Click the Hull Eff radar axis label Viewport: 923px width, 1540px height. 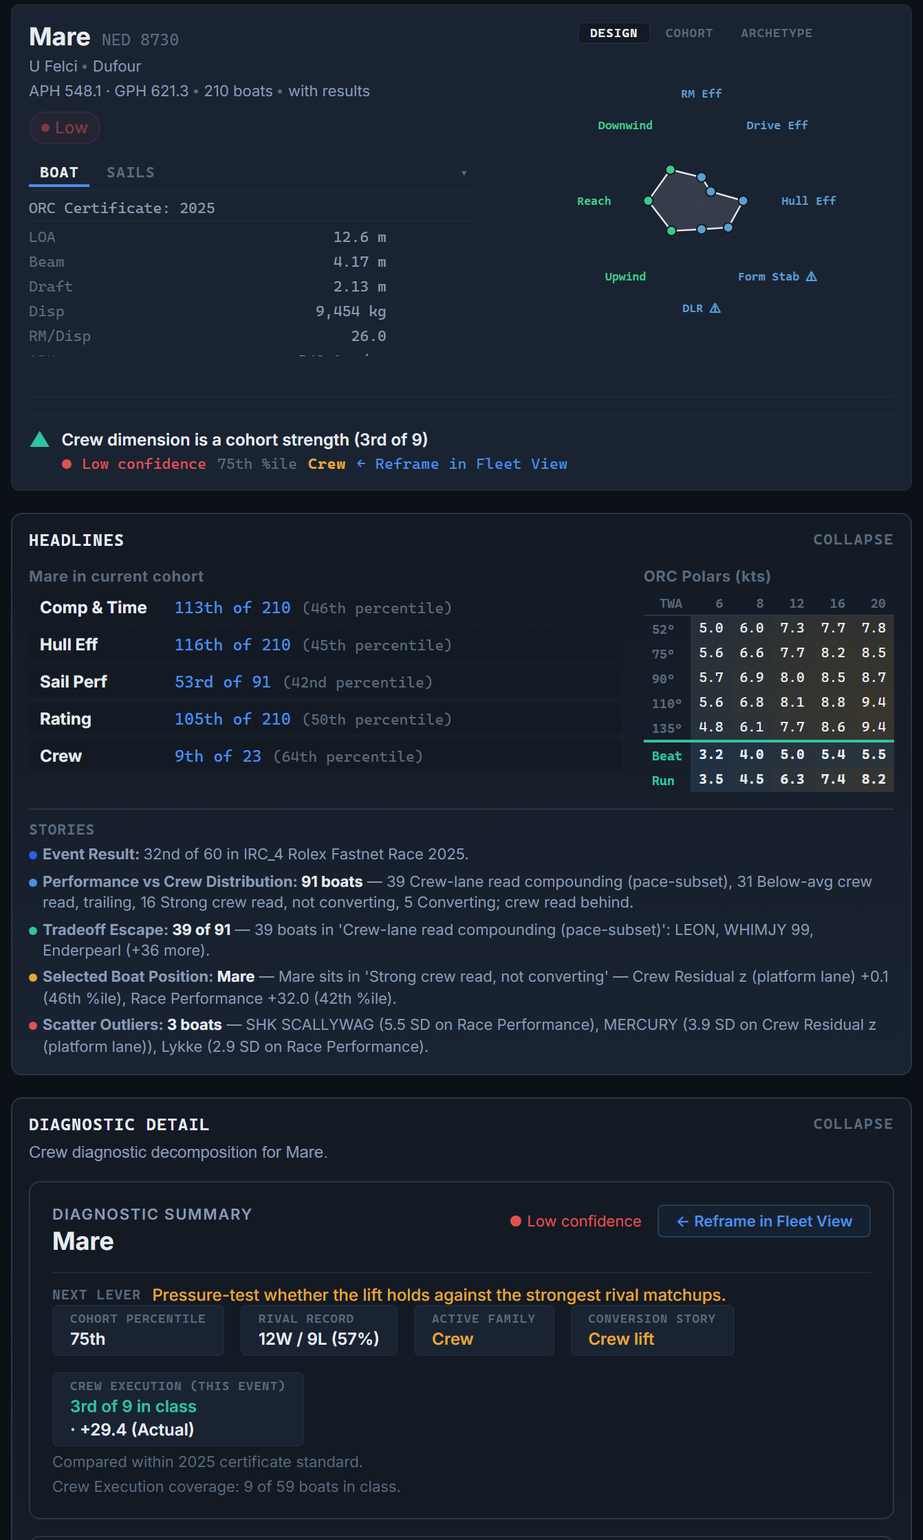(x=808, y=201)
